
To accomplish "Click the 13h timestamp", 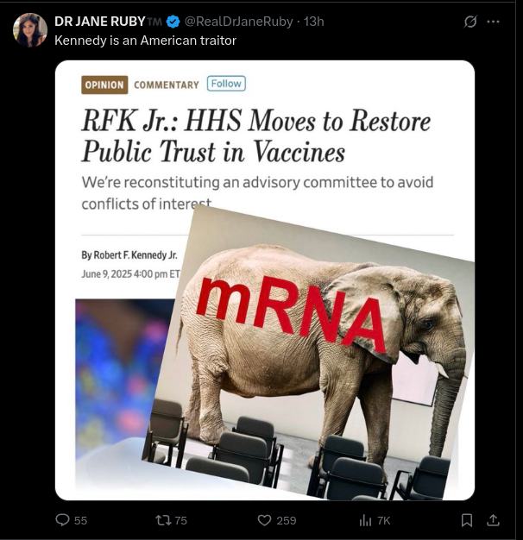I will coord(314,22).
